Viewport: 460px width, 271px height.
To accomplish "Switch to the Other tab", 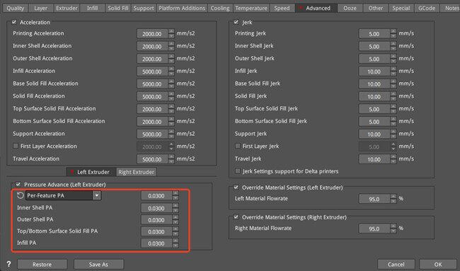I will pyautogui.click(x=376, y=8).
